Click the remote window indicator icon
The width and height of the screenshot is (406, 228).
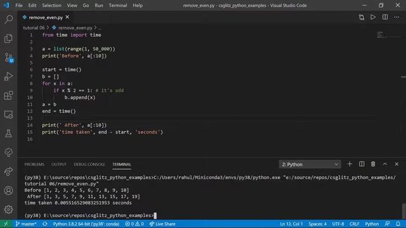[x=6, y=224]
